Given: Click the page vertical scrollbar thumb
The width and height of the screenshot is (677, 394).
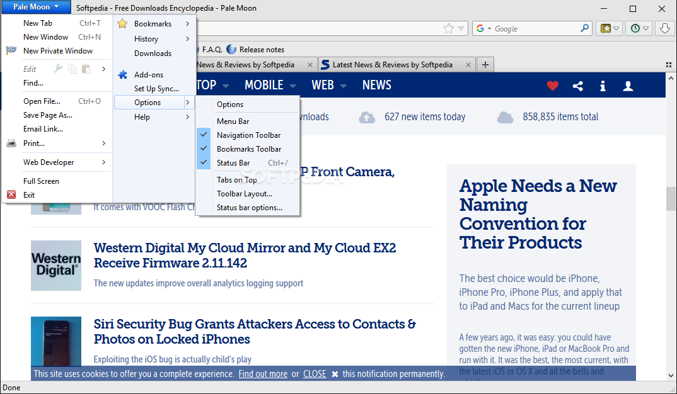Looking at the screenshot, I should [671, 198].
